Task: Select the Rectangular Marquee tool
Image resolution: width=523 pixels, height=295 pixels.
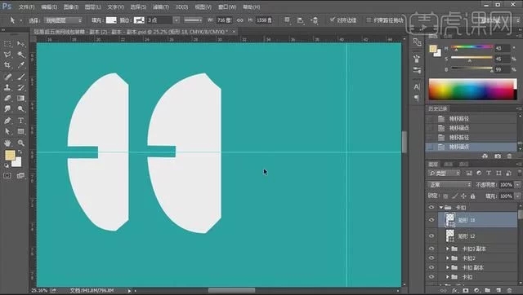Action: (7, 43)
